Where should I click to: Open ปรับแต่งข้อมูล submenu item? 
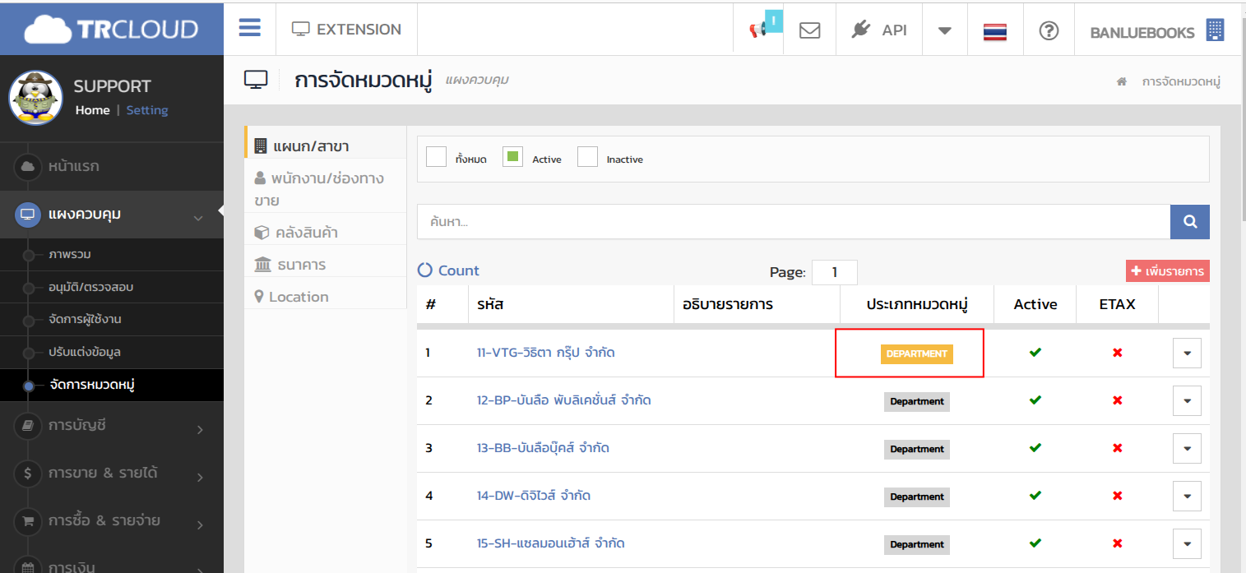pyautogui.click(x=111, y=352)
